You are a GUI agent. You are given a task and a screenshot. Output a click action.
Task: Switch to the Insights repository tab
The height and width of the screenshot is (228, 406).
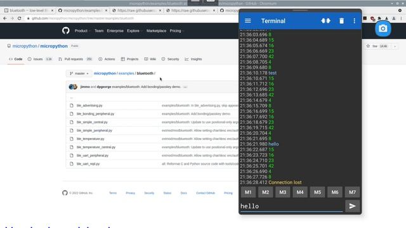coord(193,59)
